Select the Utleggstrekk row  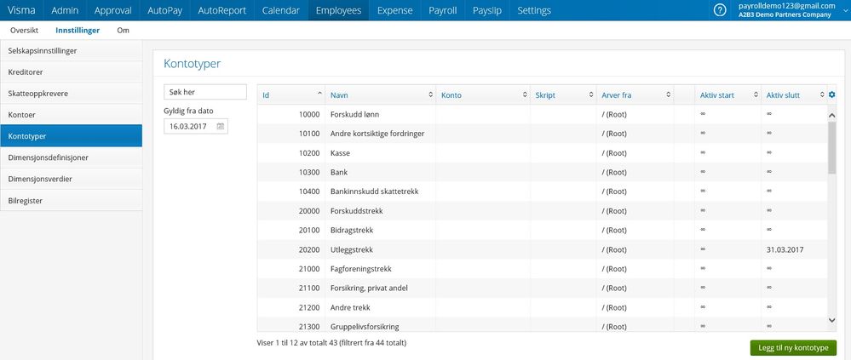point(542,249)
